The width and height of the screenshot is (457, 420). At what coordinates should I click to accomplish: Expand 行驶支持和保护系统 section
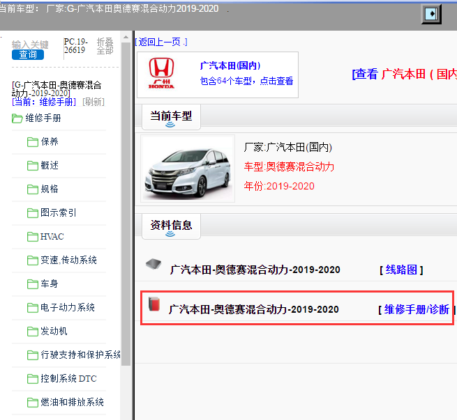[80, 355]
